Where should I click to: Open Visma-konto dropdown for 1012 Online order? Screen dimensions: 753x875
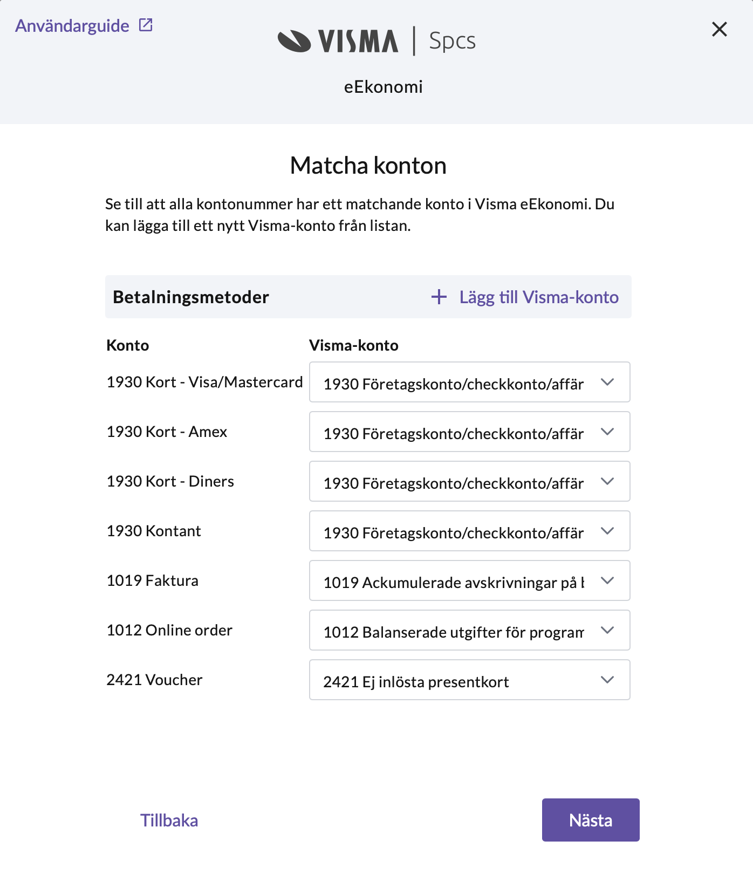click(469, 631)
